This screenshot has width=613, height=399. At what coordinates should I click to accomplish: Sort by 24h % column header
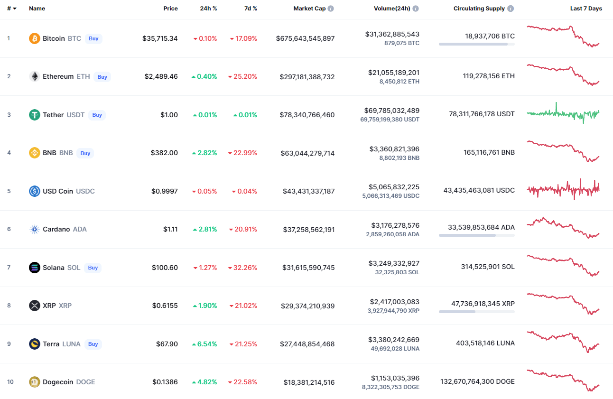[208, 9]
